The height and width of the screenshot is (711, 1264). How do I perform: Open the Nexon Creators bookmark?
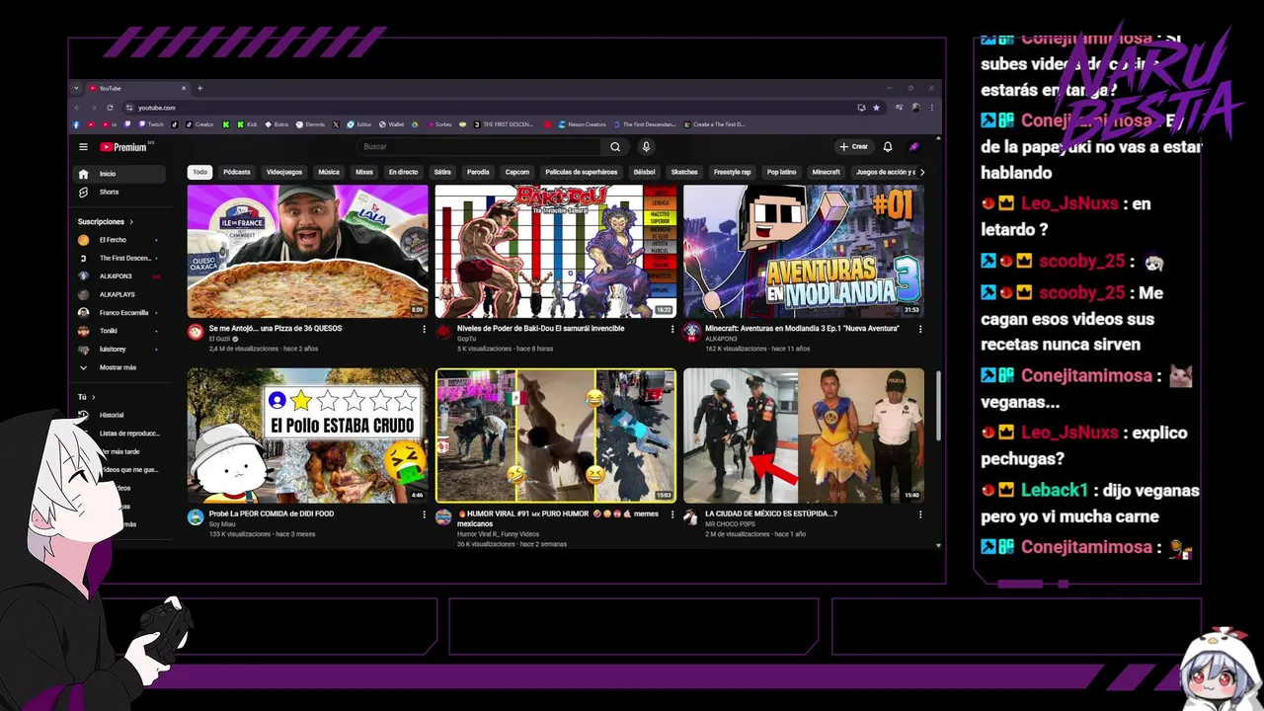click(x=583, y=124)
